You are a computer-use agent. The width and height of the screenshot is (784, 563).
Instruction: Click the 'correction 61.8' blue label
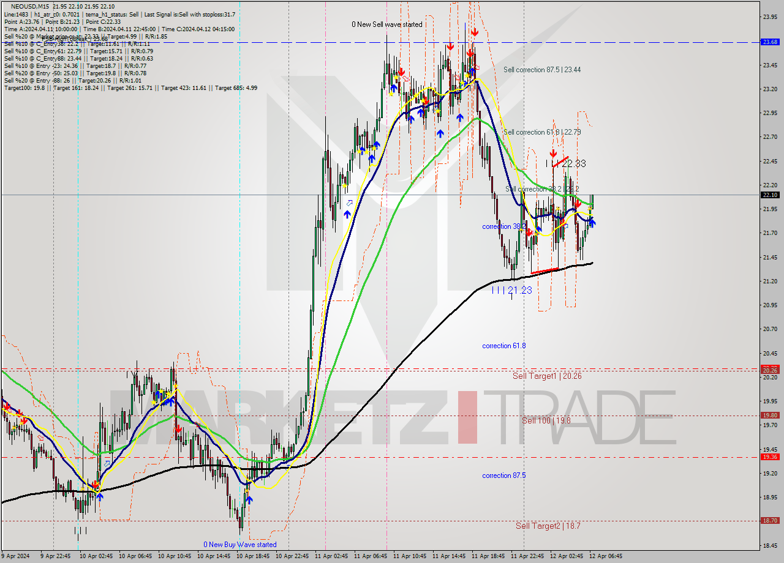click(x=503, y=346)
